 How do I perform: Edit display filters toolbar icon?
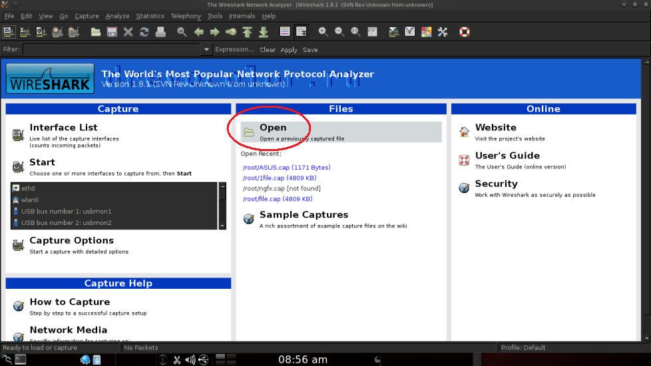[x=410, y=32]
